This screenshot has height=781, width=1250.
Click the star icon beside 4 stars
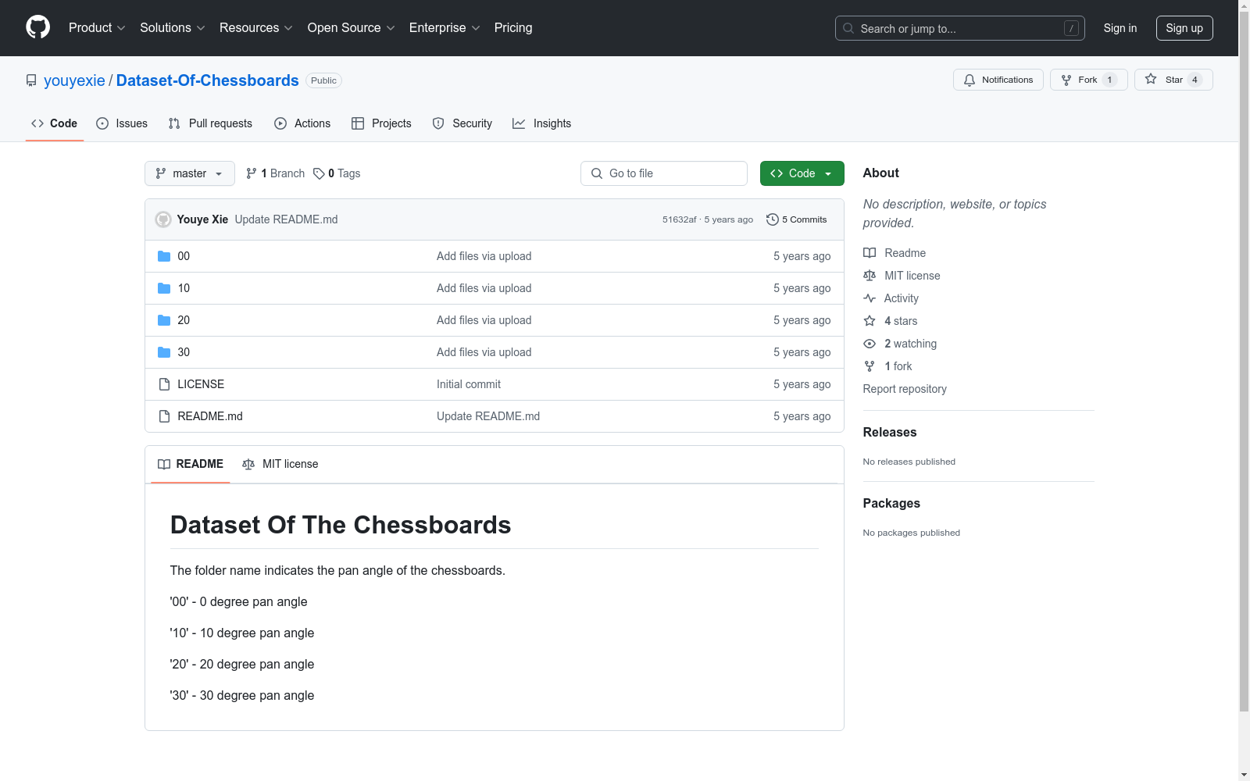pyautogui.click(x=870, y=321)
